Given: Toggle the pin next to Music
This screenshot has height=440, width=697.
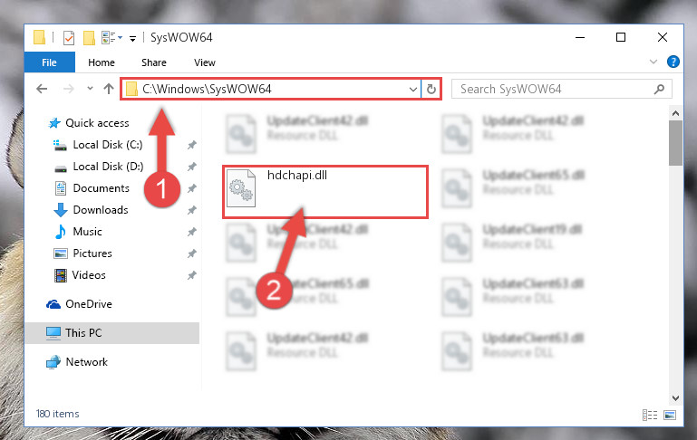Looking at the screenshot, I should (191, 232).
